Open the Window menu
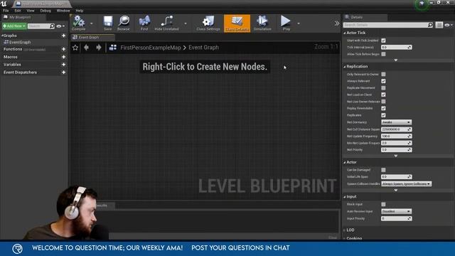This screenshot has width=455, height=256. pyautogui.click(x=63, y=11)
